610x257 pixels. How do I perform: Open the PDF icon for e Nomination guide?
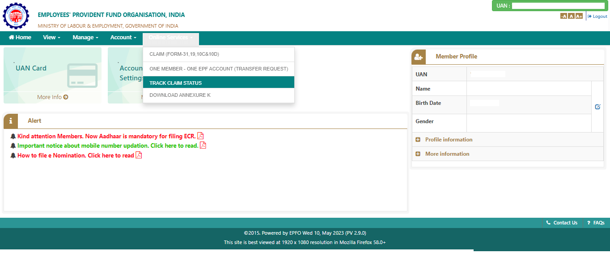[x=139, y=155]
